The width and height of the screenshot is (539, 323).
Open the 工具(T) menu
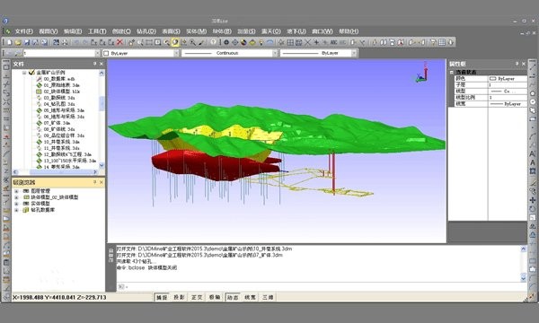(97, 31)
